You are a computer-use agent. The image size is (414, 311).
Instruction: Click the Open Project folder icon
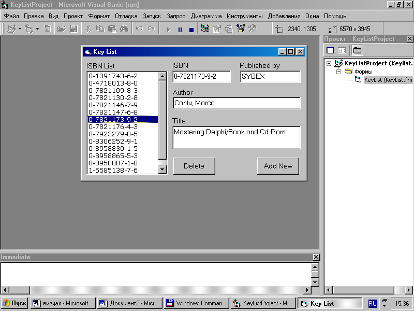[x=62, y=29]
